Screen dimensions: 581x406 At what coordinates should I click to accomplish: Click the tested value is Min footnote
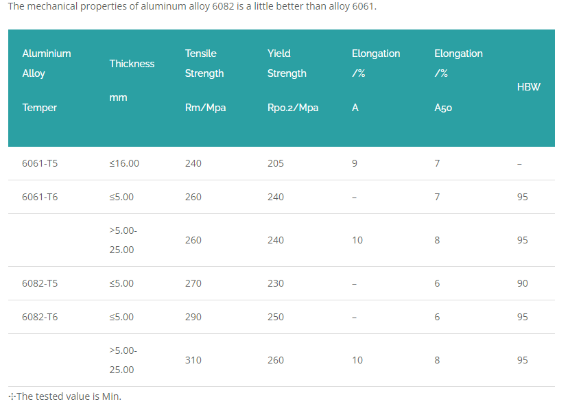65,396
